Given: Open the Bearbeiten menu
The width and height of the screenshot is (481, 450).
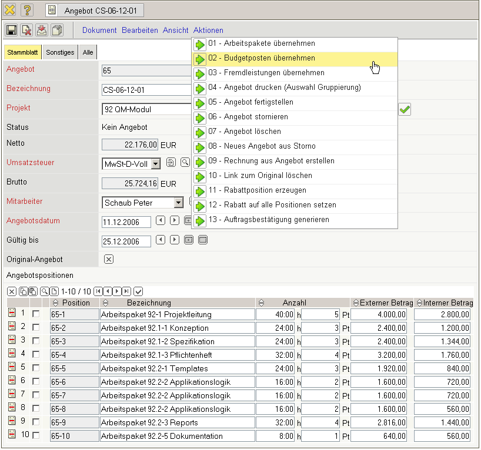Looking at the screenshot, I should coord(141,30).
